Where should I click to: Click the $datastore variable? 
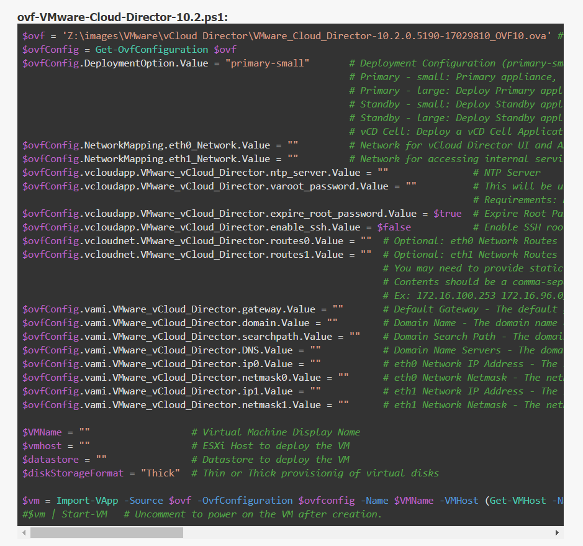coord(50,459)
